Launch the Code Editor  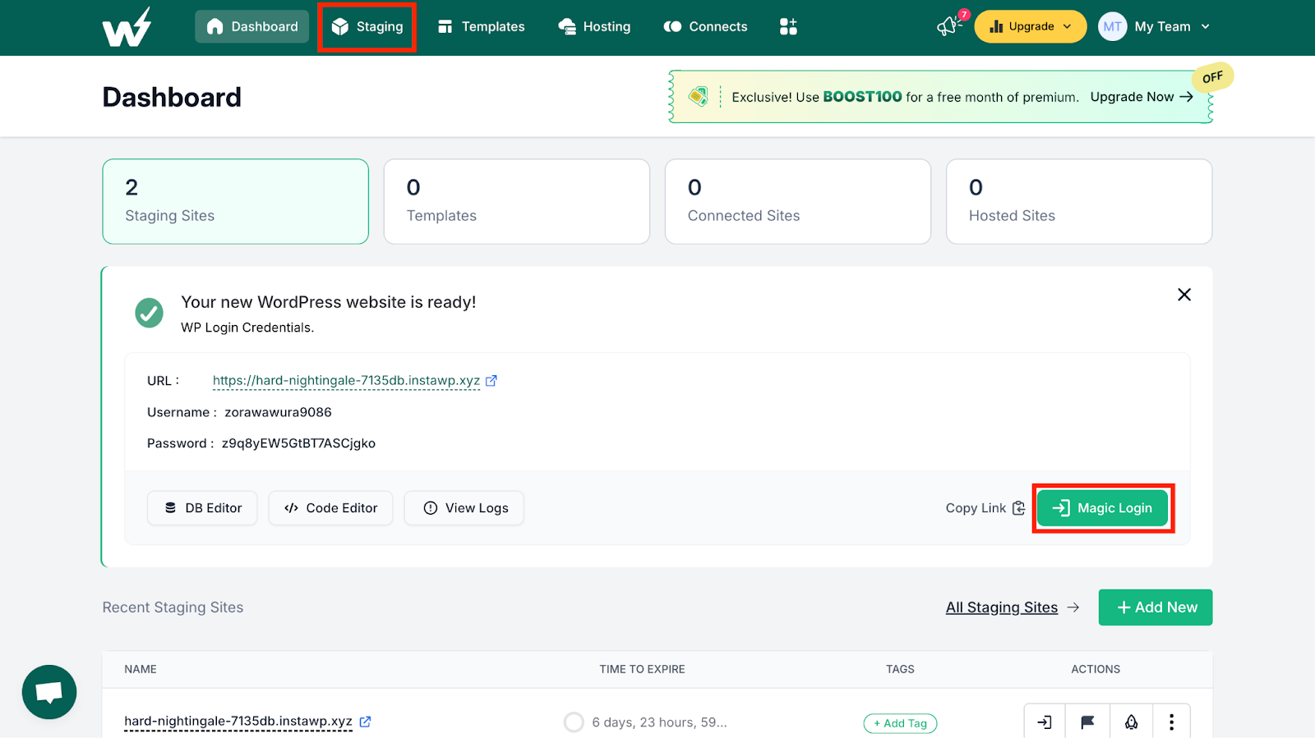pos(330,508)
